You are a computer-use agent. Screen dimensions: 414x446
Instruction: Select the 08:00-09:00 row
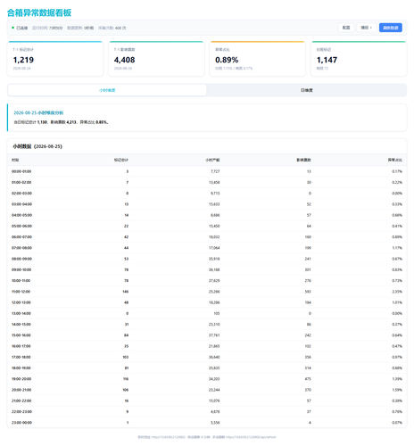click(207, 259)
